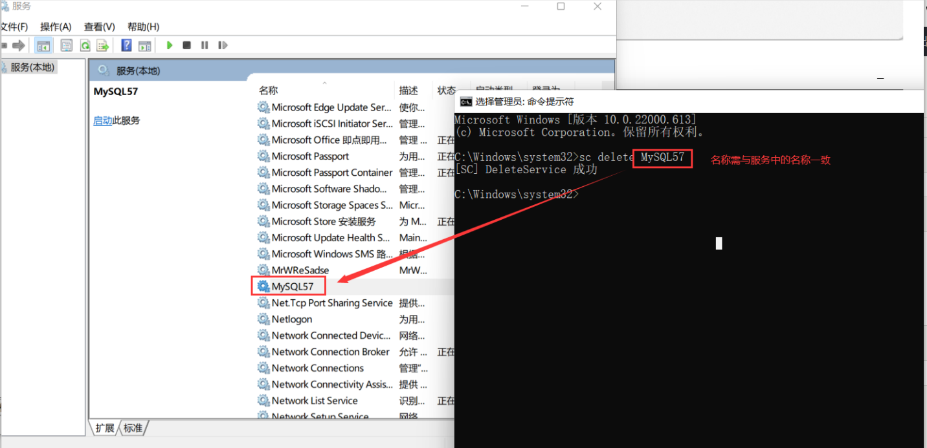Image resolution: width=927 pixels, height=448 pixels.
Task: Sort by the 名称 column header
Action: (269, 91)
